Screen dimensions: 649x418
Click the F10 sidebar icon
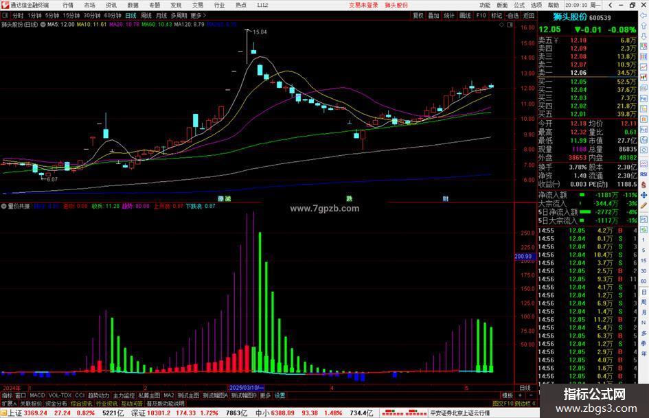644,99
